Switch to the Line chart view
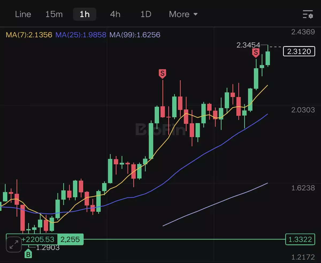Screen dimensions: 321x263 [x=23, y=14]
